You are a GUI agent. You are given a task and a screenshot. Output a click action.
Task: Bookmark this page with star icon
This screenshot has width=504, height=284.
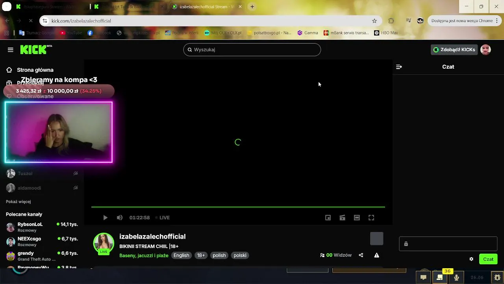coord(374,21)
